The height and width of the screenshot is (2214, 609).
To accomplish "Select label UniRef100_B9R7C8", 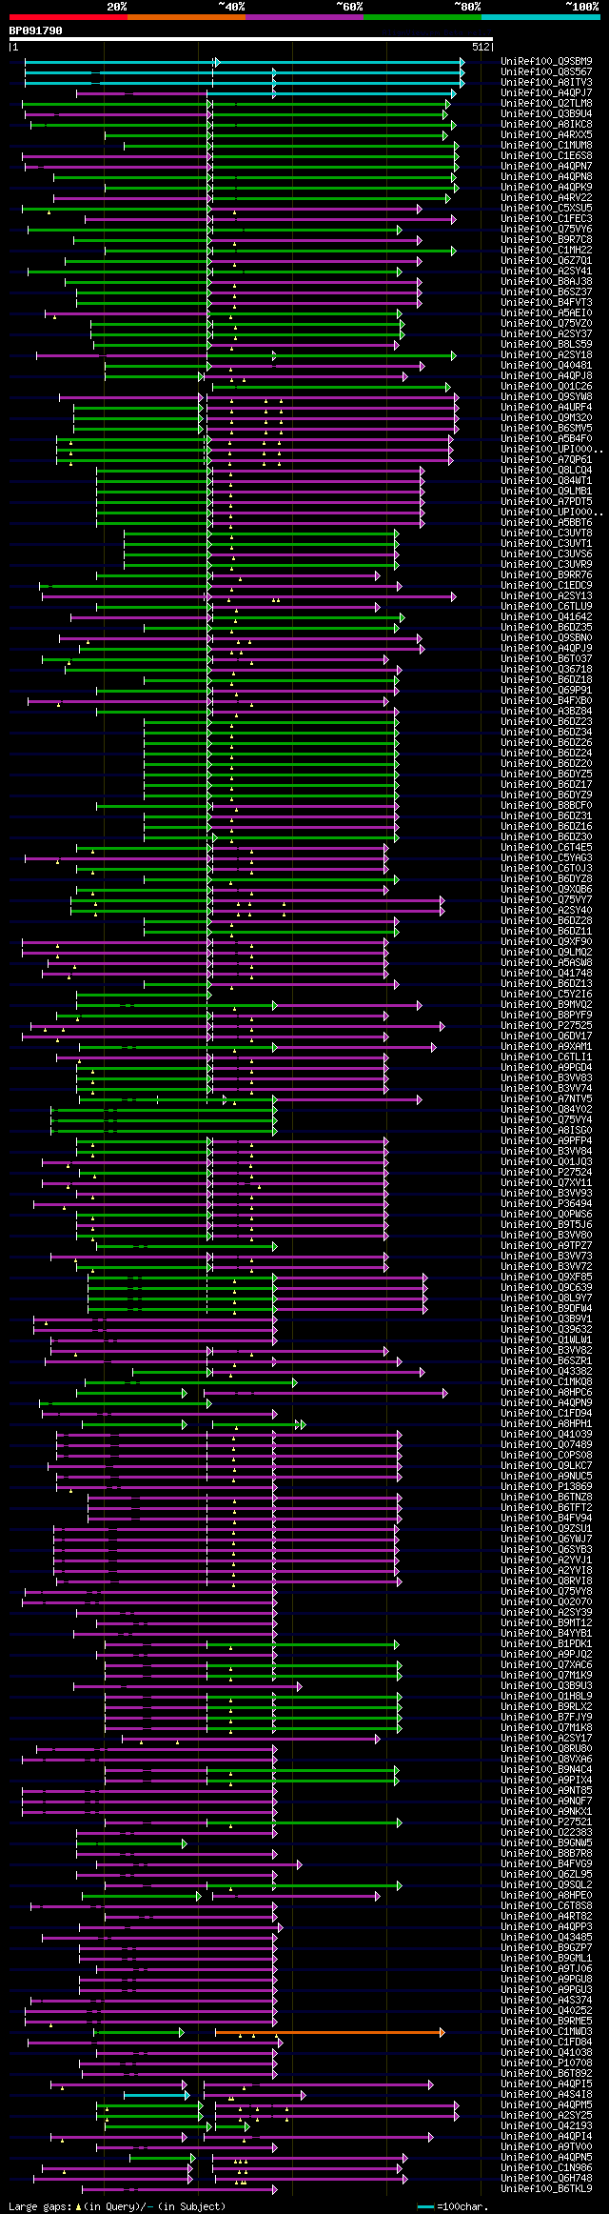I will point(546,240).
